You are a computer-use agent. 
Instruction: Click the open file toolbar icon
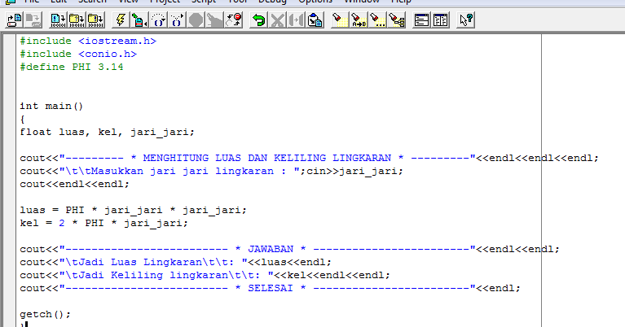pyautogui.click(x=15, y=20)
